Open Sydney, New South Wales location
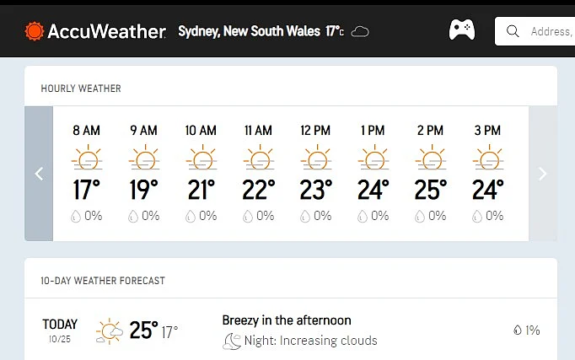Viewport: 575px width, 360px height. 249,32
